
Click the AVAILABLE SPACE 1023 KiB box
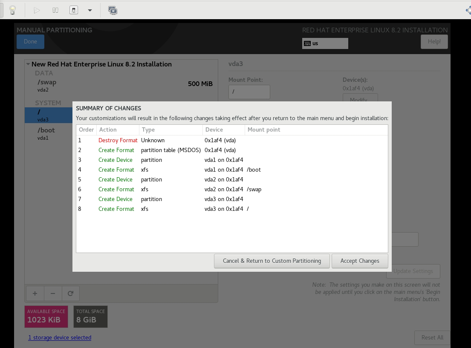coord(46,317)
